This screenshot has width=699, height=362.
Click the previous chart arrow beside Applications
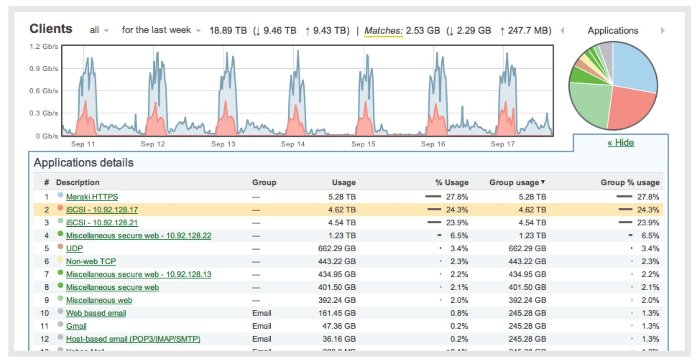pyautogui.click(x=563, y=30)
